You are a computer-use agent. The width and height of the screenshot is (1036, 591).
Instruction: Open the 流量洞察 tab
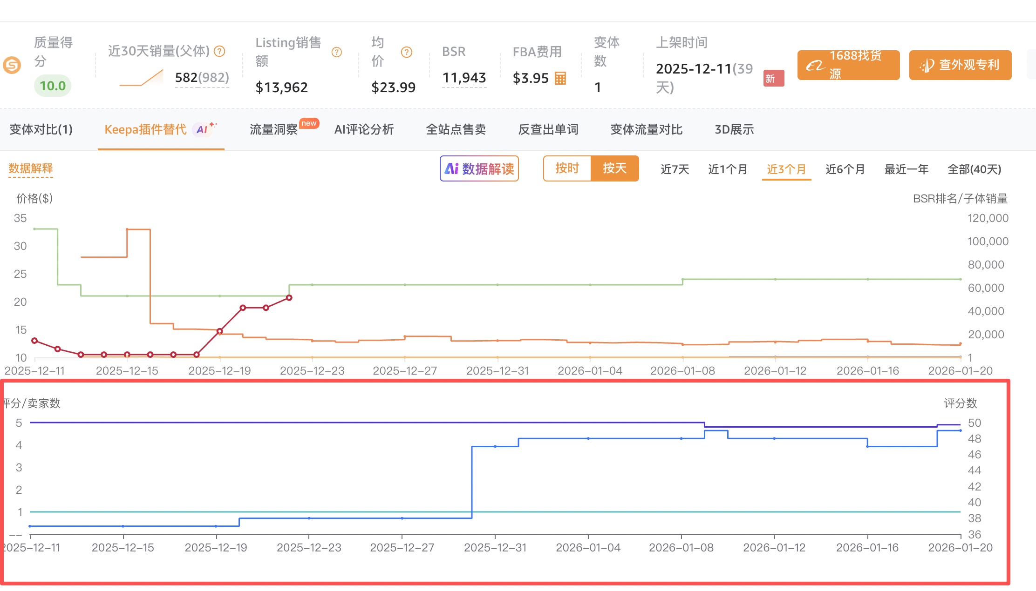[x=274, y=130]
